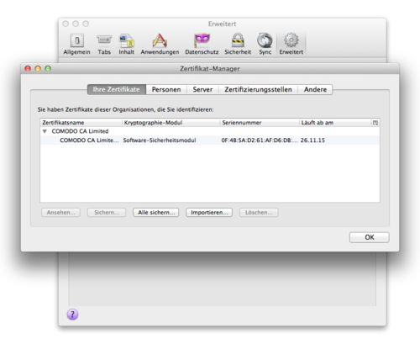Open the Zertifizierungsstellen tab
The image size is (420, 344).
click(258, 89)
